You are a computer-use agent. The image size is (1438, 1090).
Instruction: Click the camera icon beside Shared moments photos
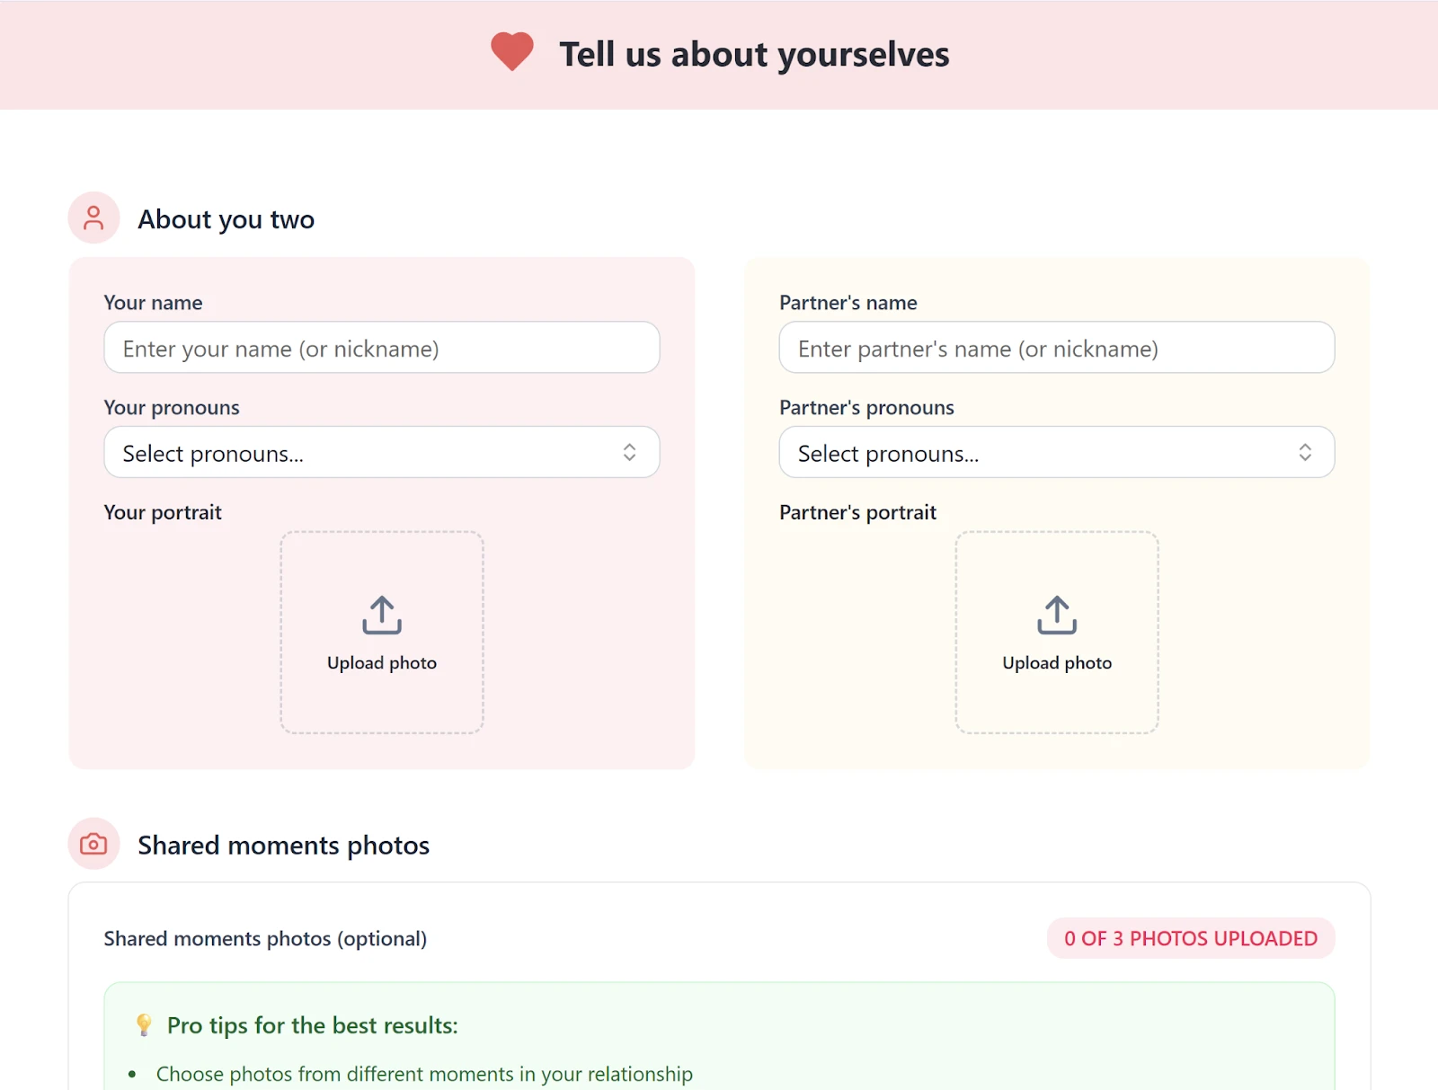click(93, 844)
